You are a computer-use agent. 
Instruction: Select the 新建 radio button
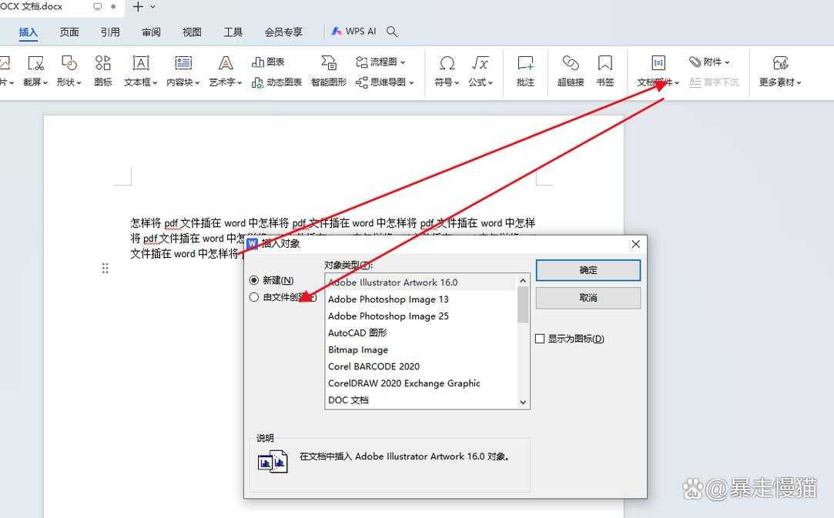[254, 280]
